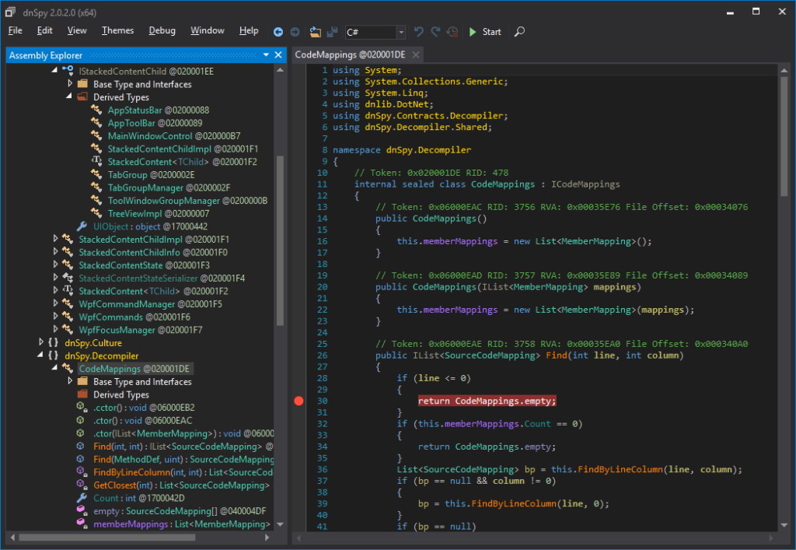Click the Save All disk icon
796x550 pixels.
(332, 32)
